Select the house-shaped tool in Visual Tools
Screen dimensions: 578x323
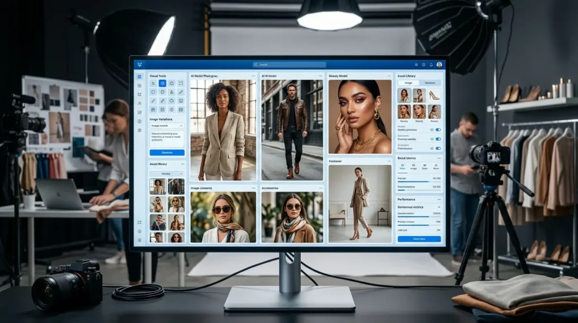click(x=172, y=84)
